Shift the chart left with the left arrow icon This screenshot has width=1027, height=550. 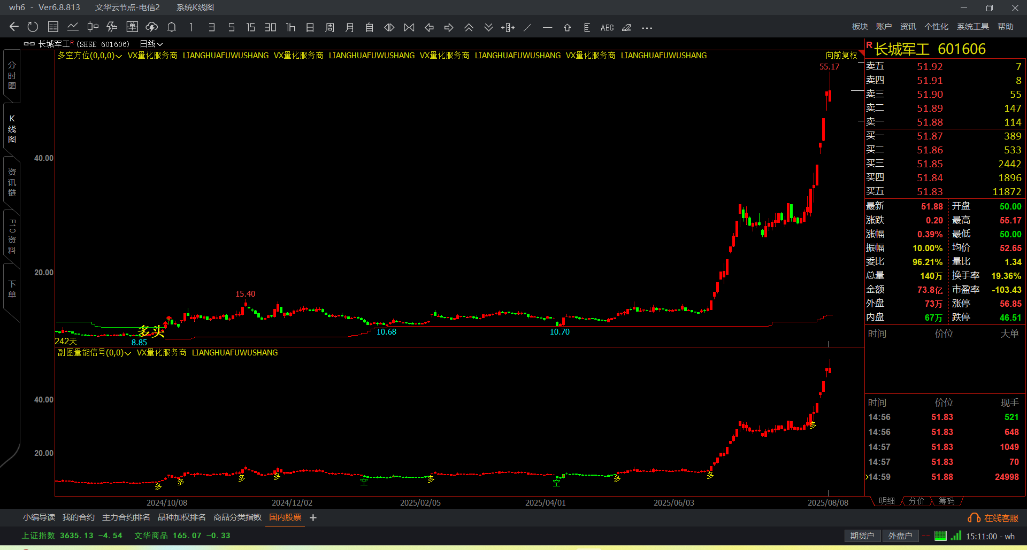429,27
